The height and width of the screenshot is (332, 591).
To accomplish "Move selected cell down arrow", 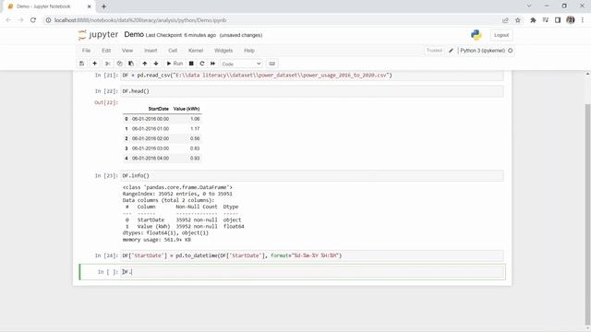I will (156, 64).
